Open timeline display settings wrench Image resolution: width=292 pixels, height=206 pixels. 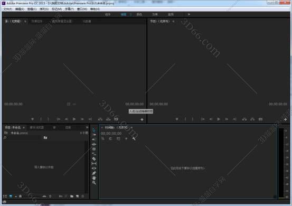click(134, 138)
